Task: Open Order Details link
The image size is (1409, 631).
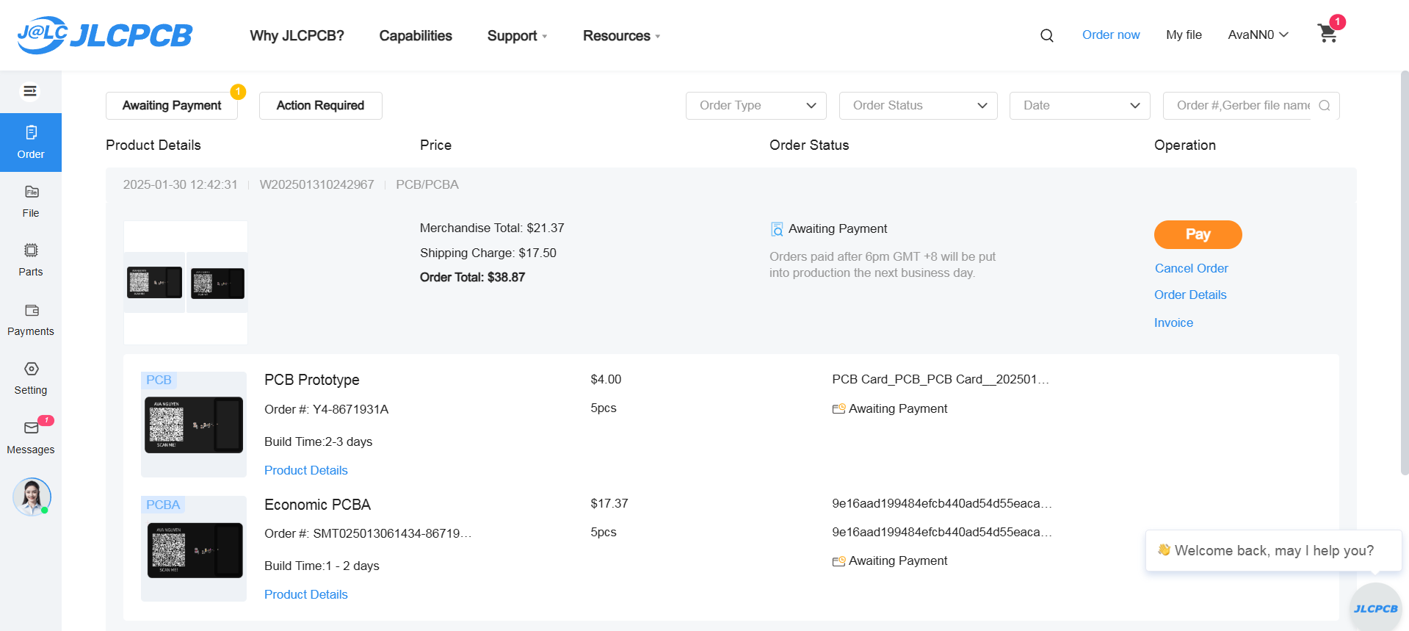Action: coord(1190,295)
